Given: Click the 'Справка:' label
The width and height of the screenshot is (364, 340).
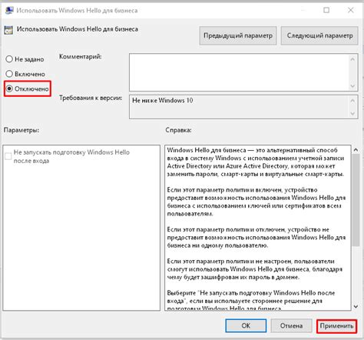Looking at the screenshot, I should pos(178,130).
